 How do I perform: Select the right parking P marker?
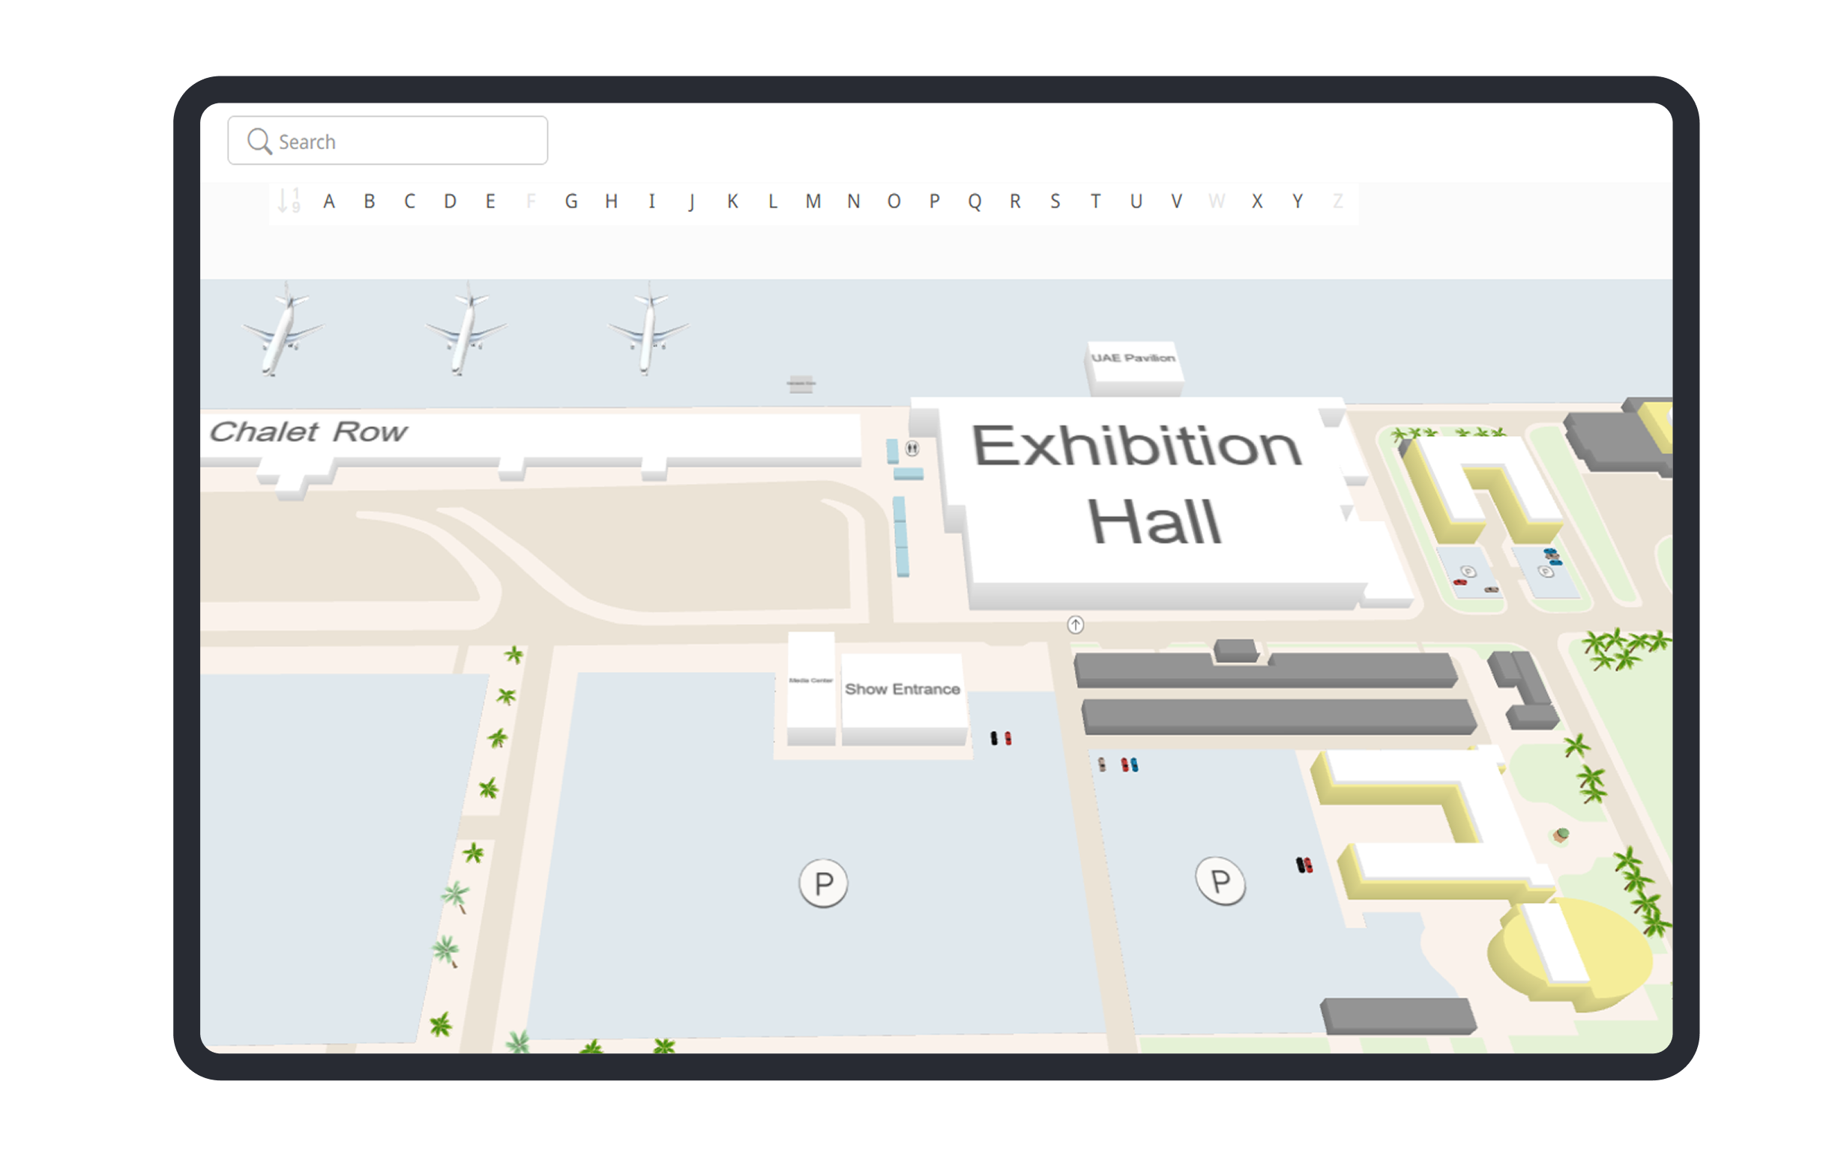[x=1220, y=882]
